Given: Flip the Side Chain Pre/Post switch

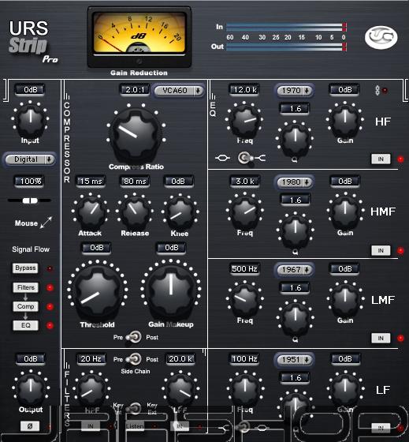Looking at the screenshot, I should [134, 359].
